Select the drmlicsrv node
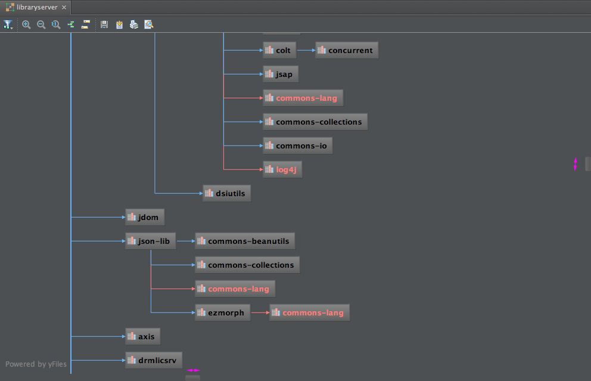 [x=154, y=360]
